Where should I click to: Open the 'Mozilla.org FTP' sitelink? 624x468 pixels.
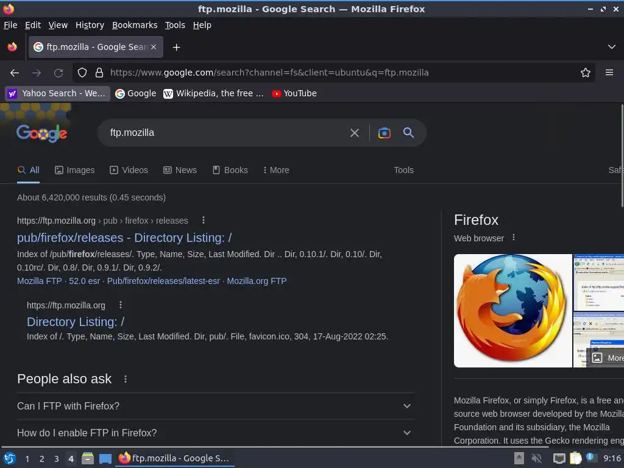click(257, 281)
